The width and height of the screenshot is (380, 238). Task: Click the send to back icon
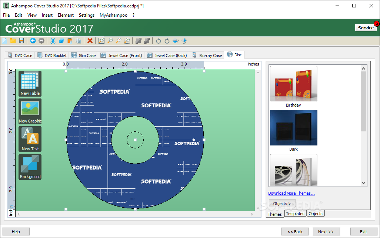coord(147,41)
